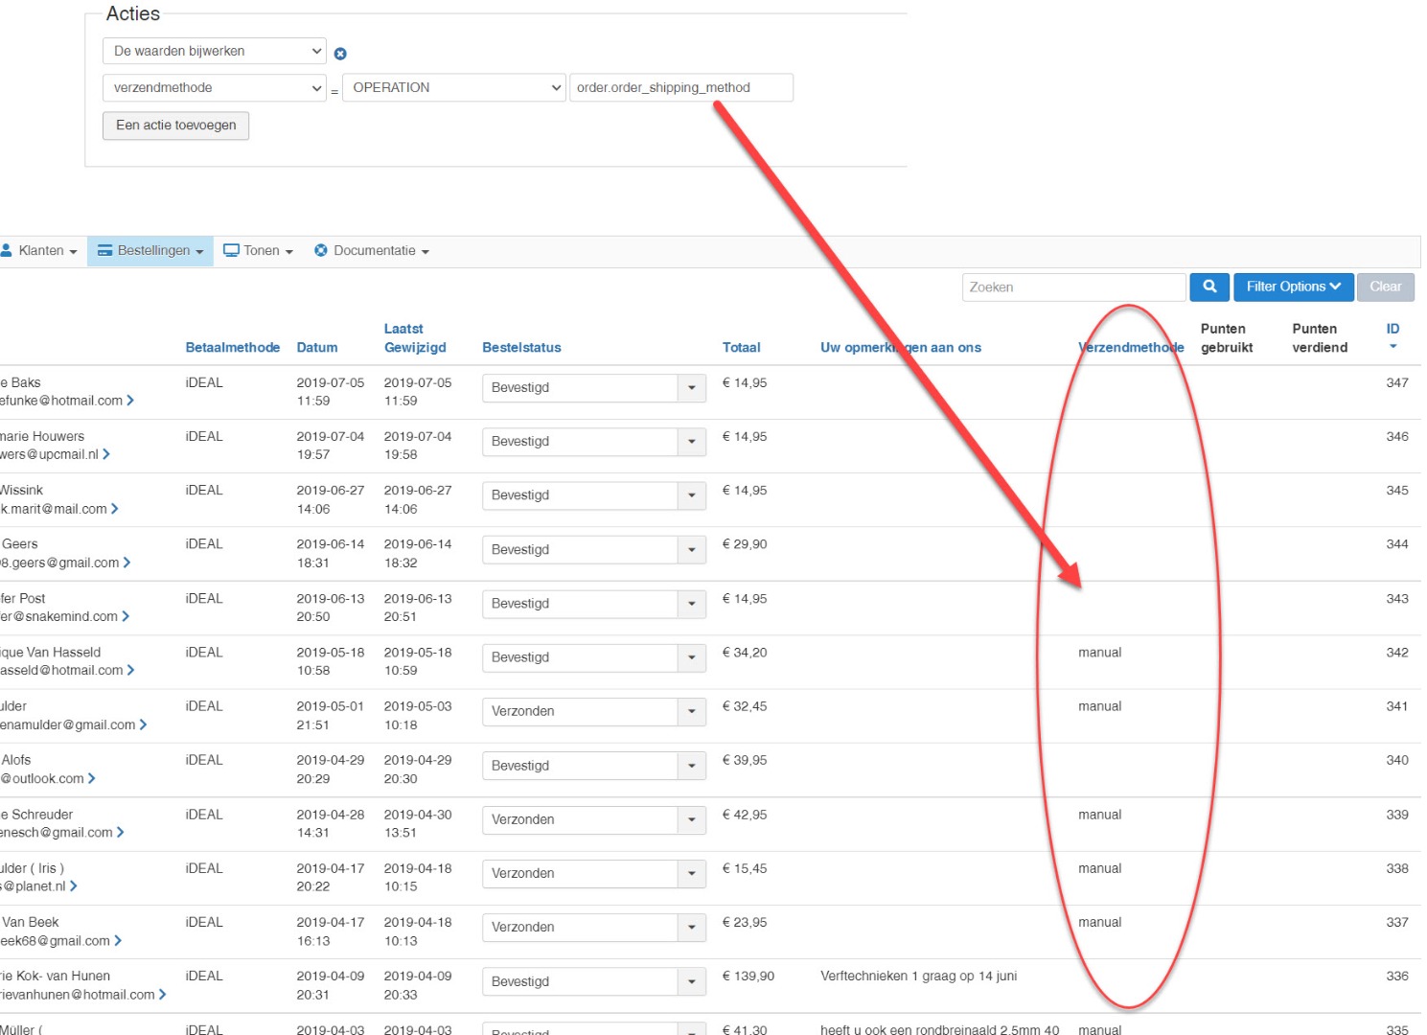The image size is (1427, 1035).
Task: Click order ID 345
Action: click(1397, 491)
